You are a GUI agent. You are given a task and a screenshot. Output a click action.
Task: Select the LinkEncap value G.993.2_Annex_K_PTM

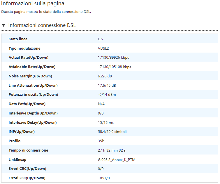[x=117, y=160]
